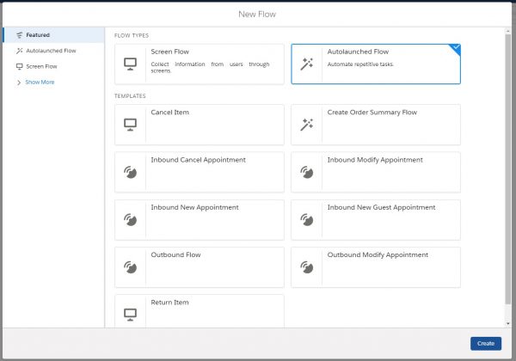Click the Autolaunched Flow magic wand icon

click(307, 64)
